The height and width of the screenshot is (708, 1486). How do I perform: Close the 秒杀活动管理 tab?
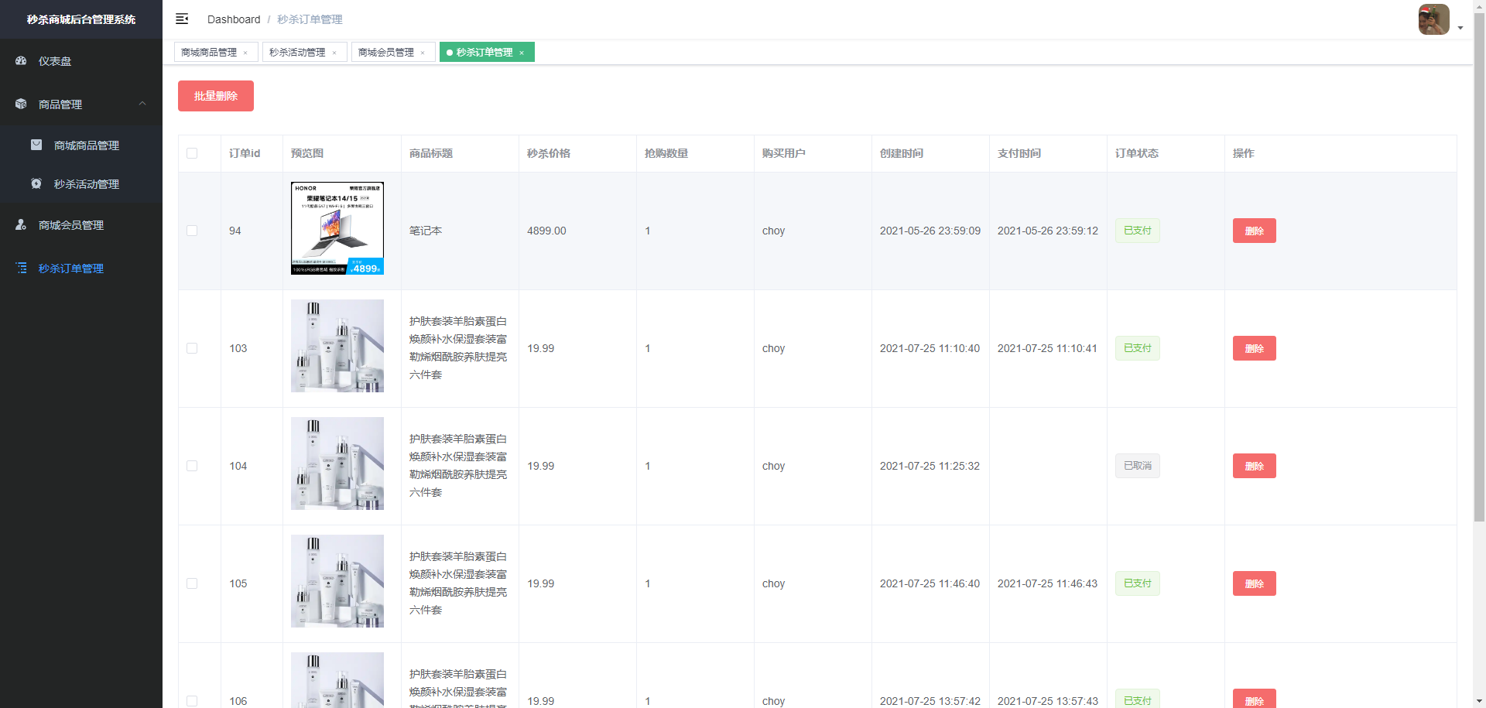click(x=334, y=53)
